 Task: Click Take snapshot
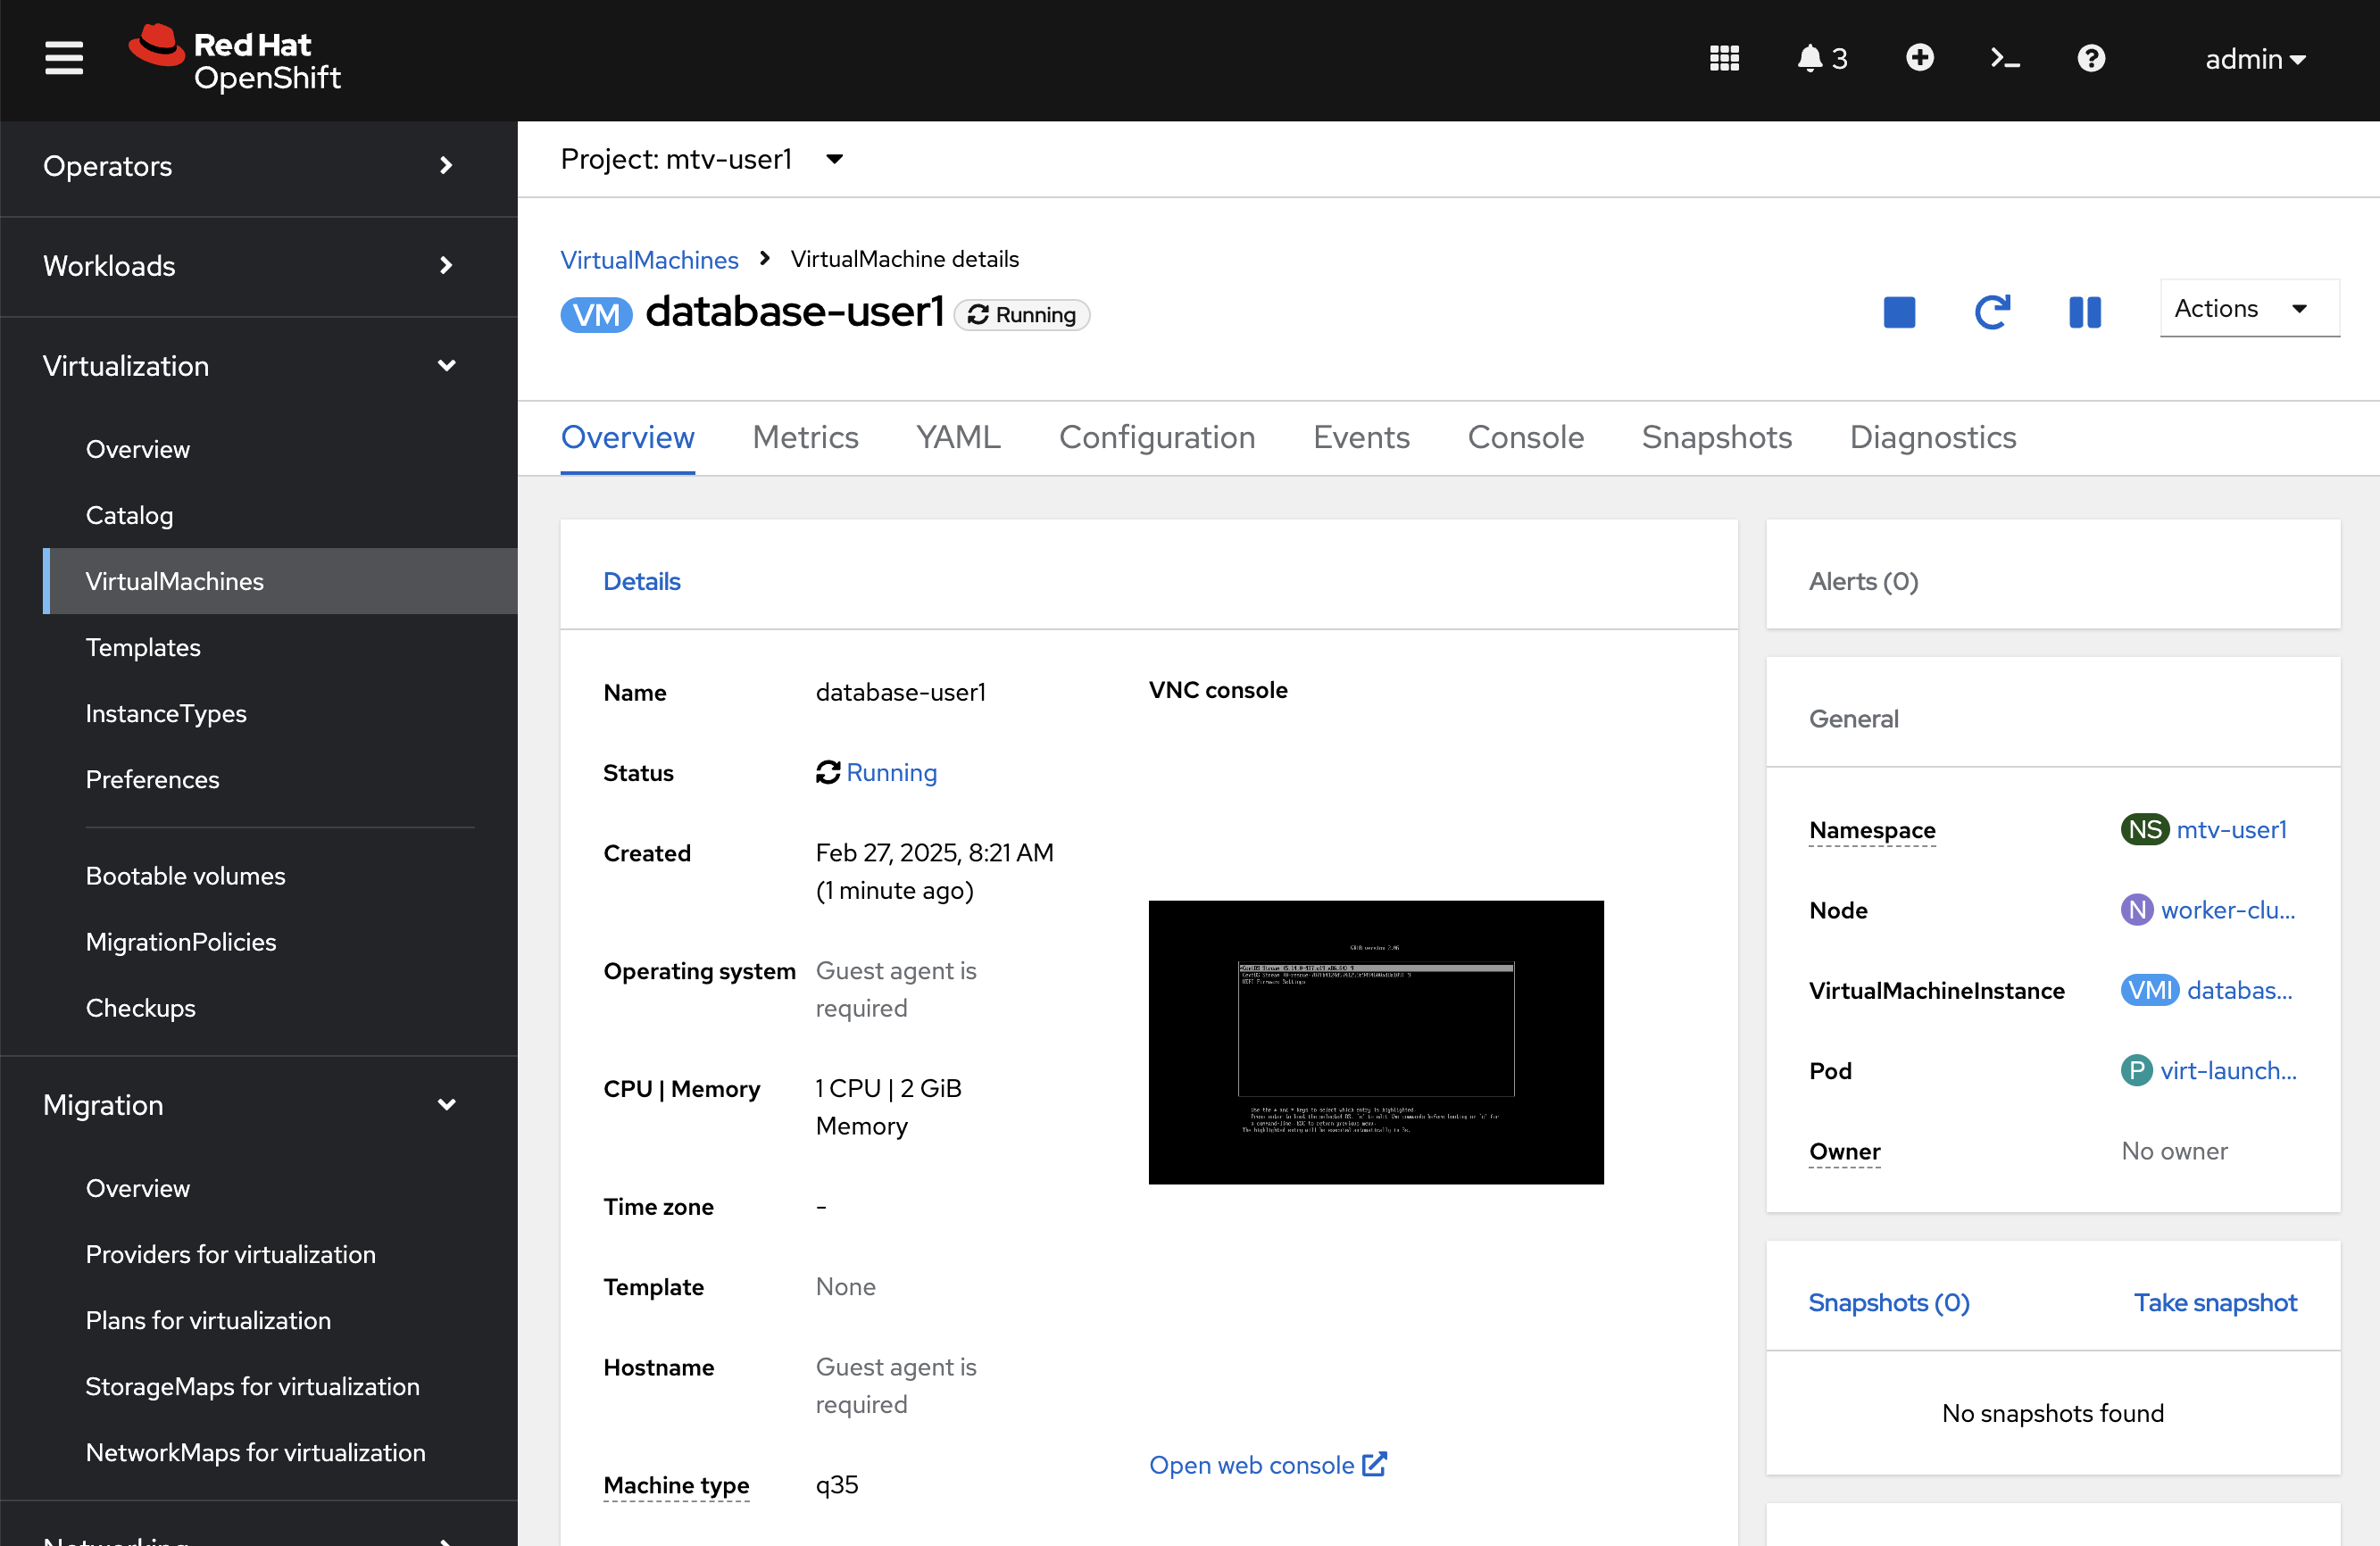coord(2216,1302)
